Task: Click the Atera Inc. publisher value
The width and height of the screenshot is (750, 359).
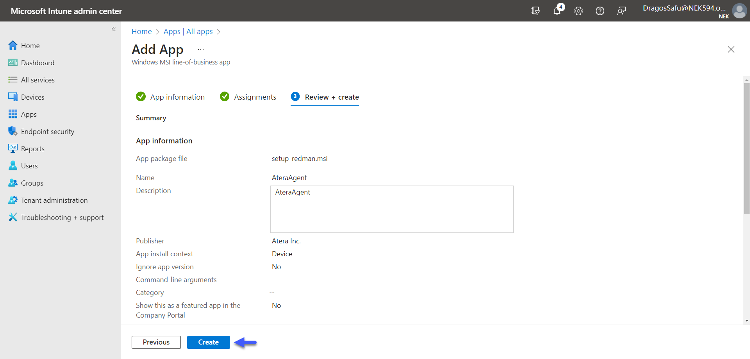Action: click(x=286, y=241)
